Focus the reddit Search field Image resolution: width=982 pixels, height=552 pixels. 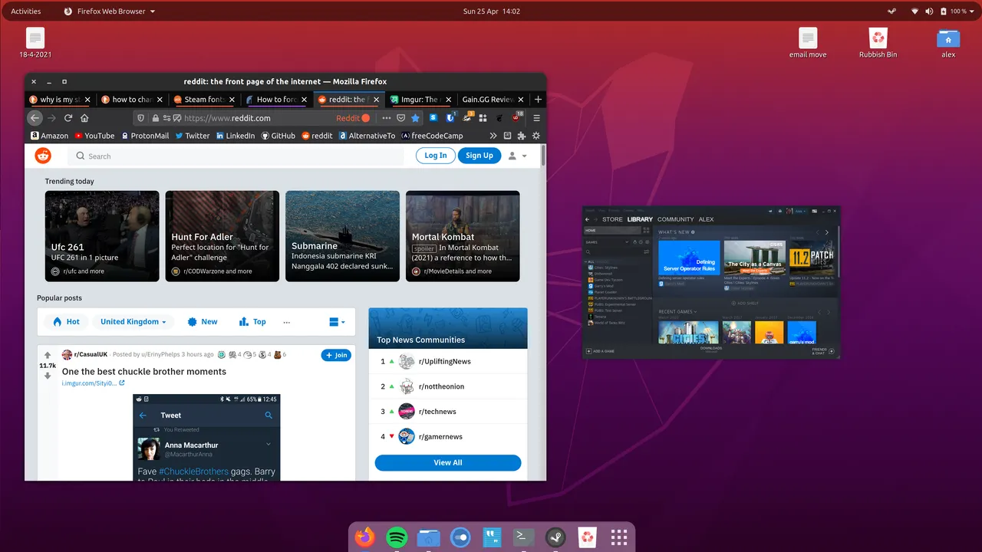pos(236,156)
